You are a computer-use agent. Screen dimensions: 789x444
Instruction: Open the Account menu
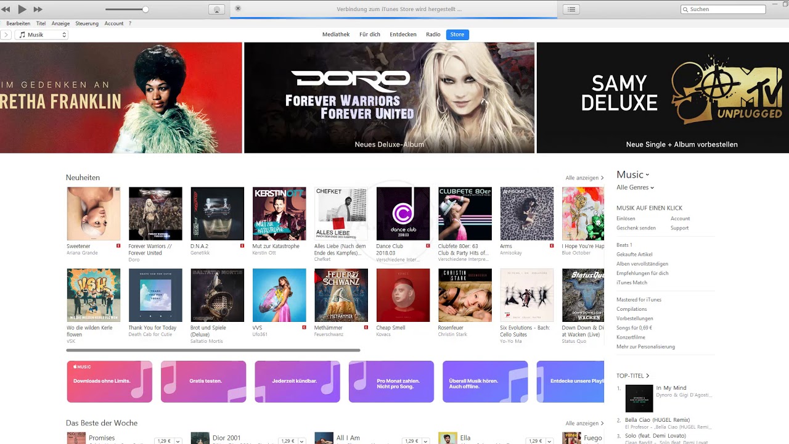114,23
